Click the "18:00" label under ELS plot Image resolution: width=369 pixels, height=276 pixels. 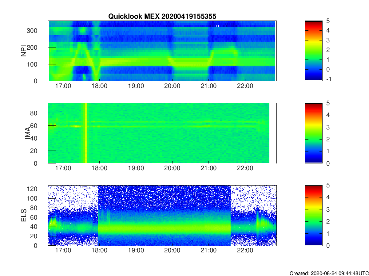tap(99, 251)
